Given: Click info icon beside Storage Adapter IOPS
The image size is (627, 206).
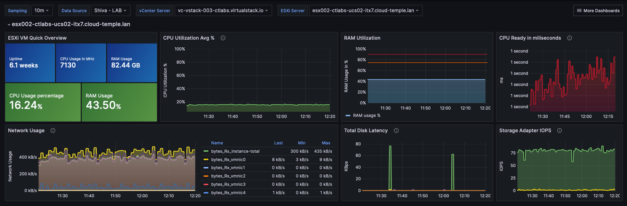Looking at the screenshot, I should point(559,130).
